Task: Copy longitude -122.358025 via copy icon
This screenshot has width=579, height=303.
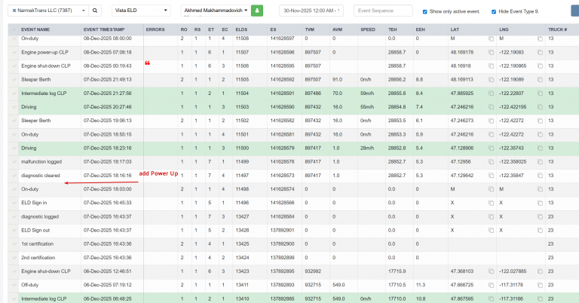Action: click(x=540, y=162)
